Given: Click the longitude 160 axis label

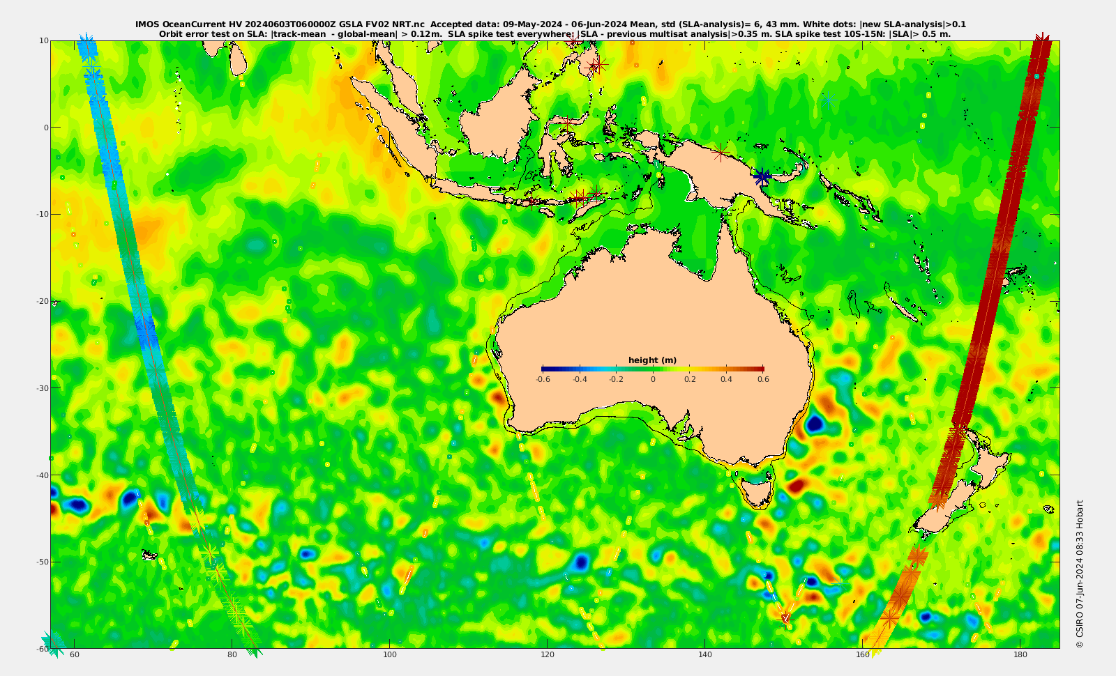Looking at the screenshot, I should [863, 654].
